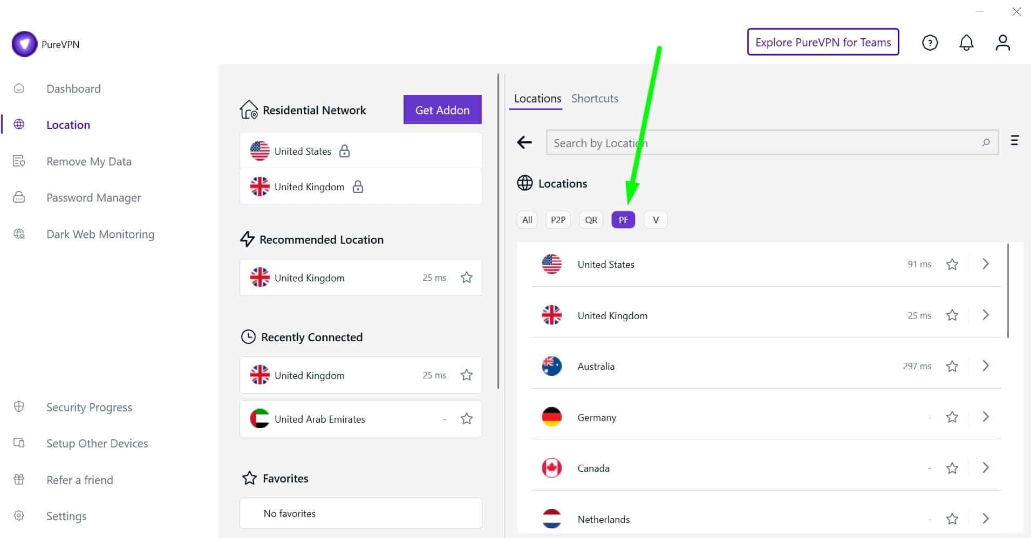
Task: Click the Get Addon button
Action: coord(442,110)
